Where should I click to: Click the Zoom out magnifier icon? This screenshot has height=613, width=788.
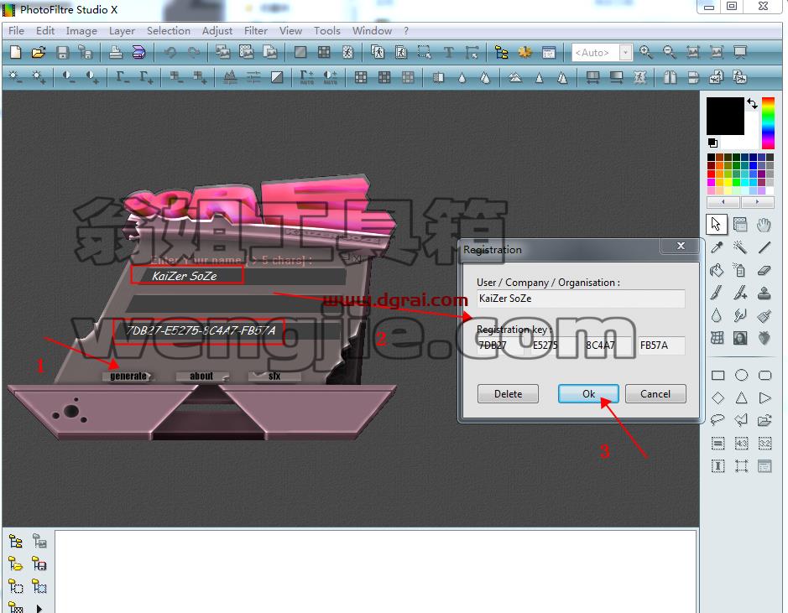point(669,52)
